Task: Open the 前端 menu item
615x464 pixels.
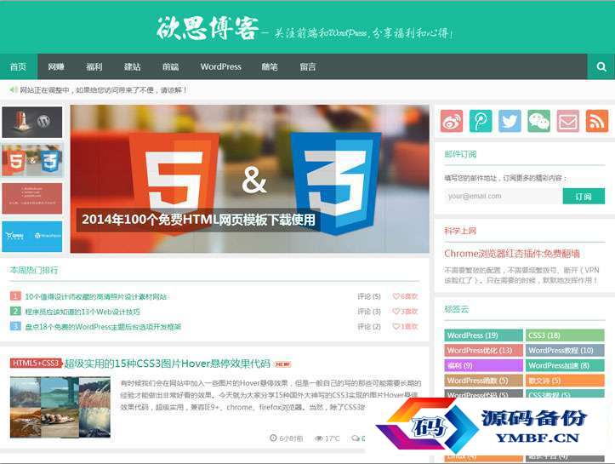Action: (171, 66)
